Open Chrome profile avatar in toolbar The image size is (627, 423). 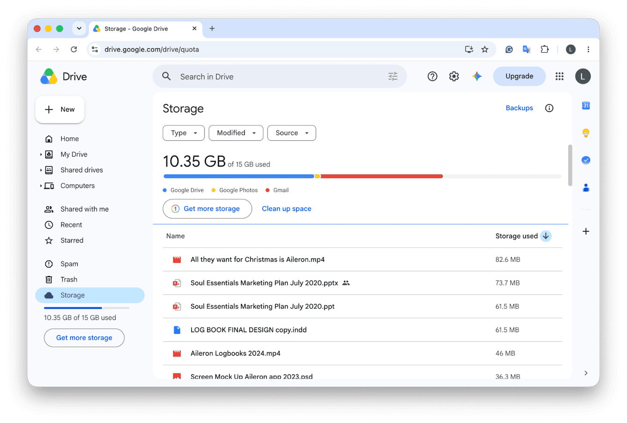(x=571, y=49)
